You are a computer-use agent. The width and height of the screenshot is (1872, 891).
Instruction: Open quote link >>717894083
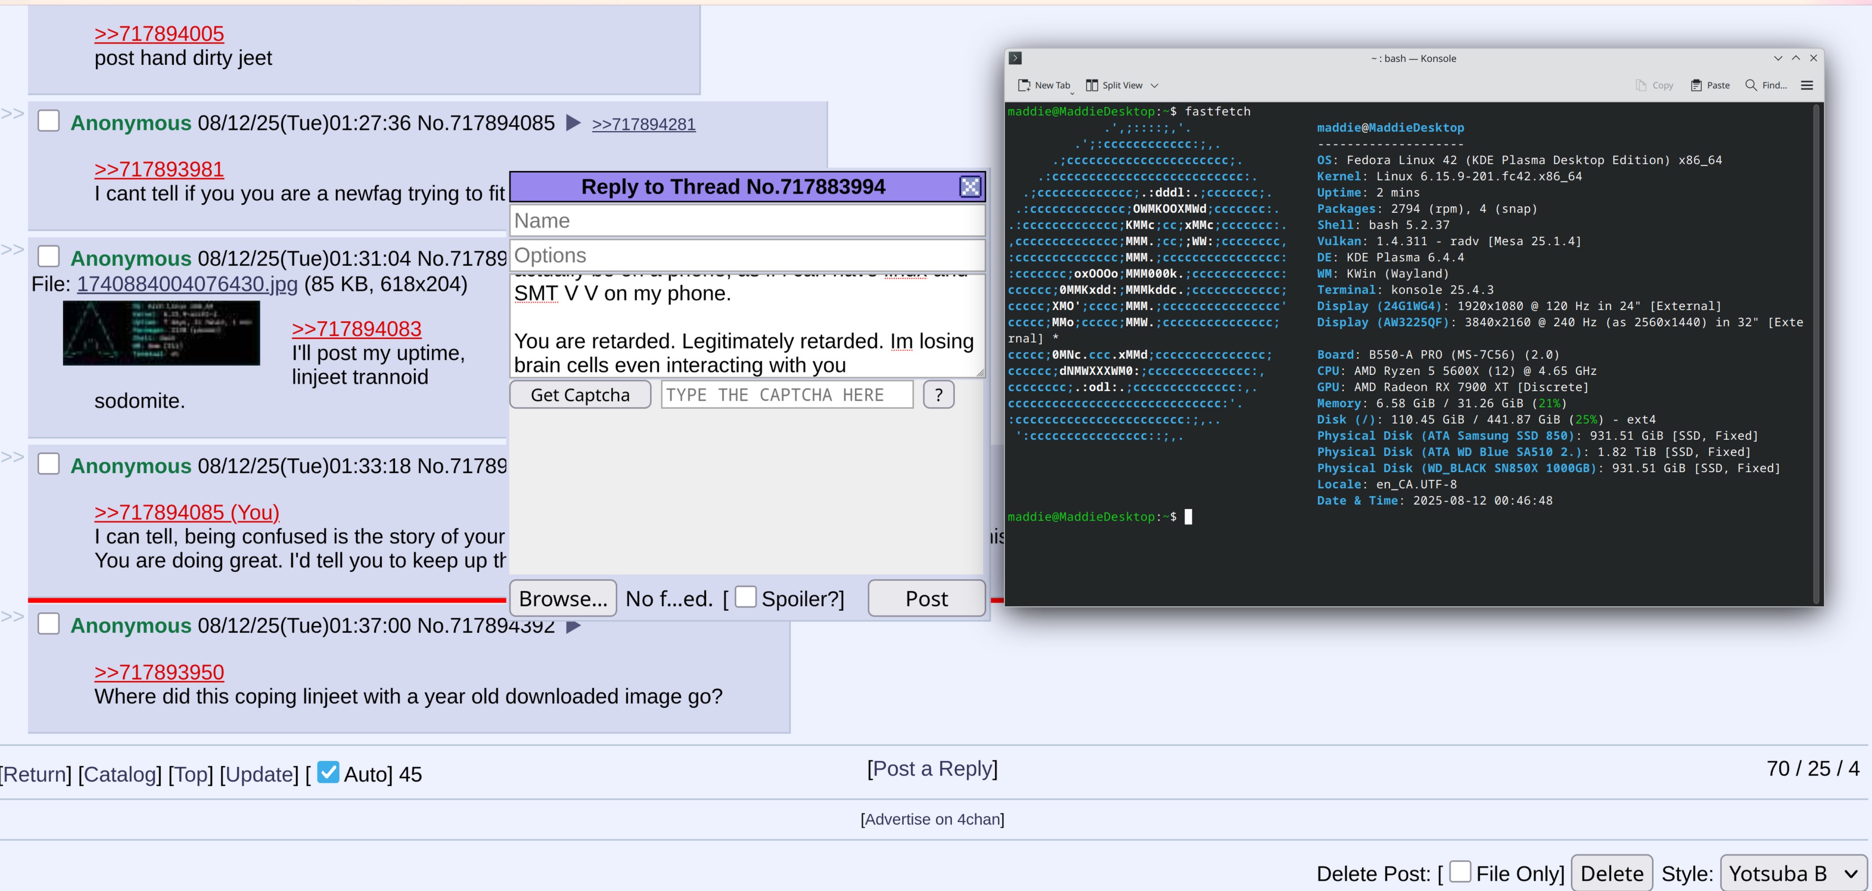[x=356, y=329]
